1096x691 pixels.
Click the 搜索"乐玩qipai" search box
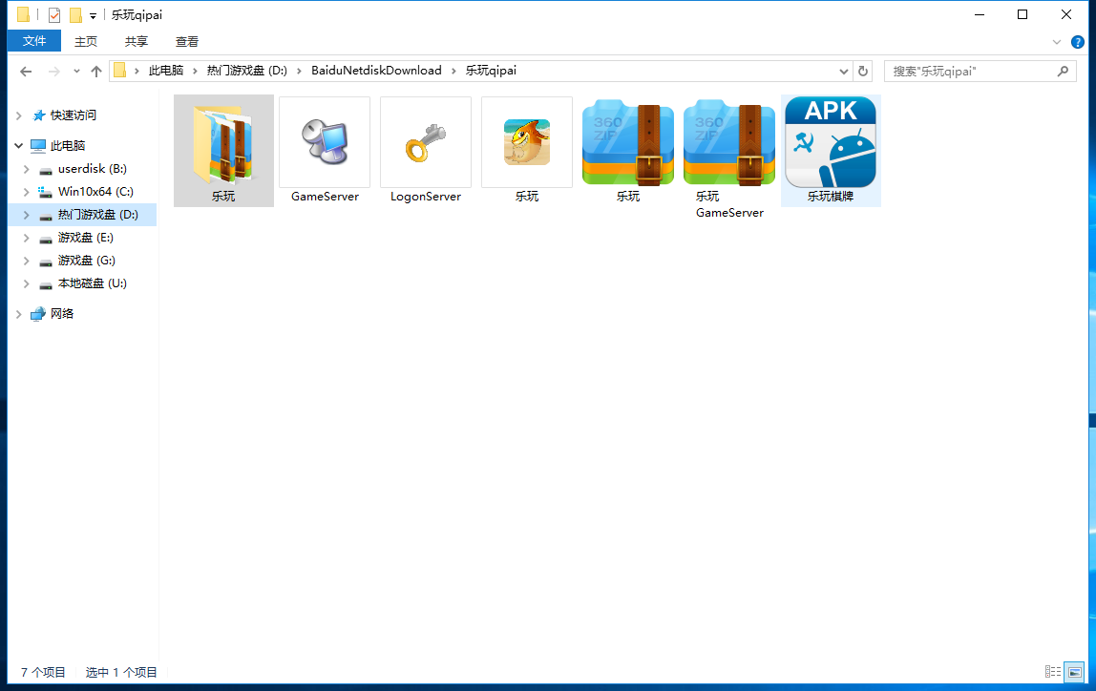coord(969,71)
